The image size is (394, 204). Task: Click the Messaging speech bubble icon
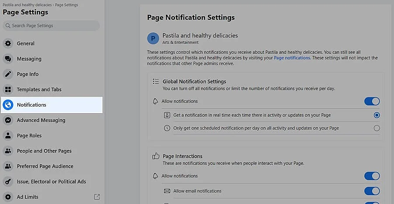pos(8,59)
